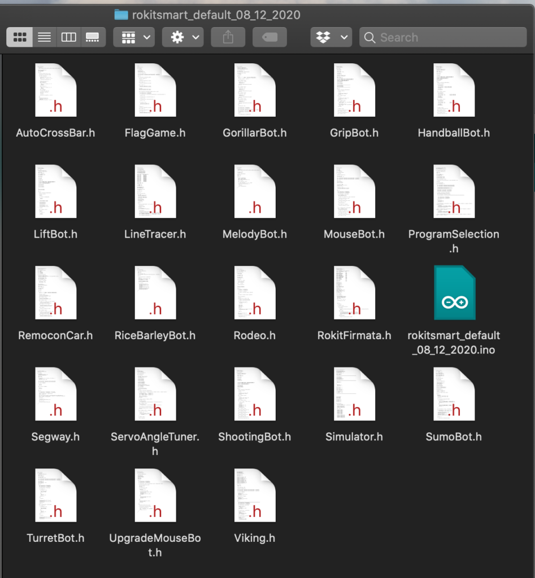Select the AutoCrossBar.h file icon
535x578 pixels.
[55, 90]
